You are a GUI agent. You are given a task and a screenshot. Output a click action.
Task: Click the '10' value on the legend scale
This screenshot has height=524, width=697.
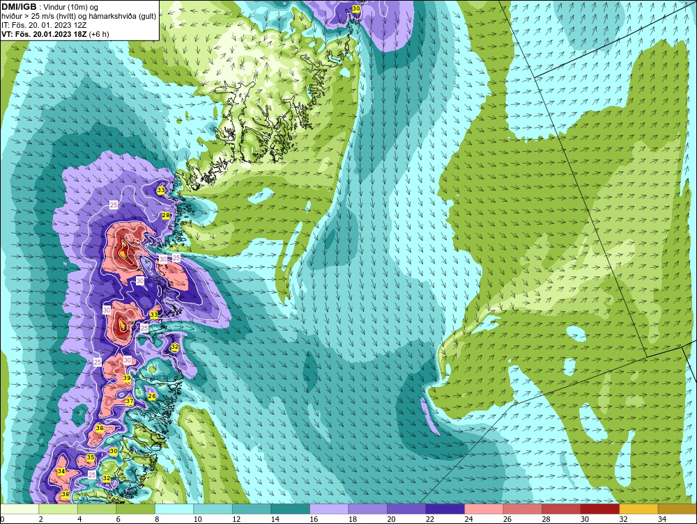coord(198,519)
